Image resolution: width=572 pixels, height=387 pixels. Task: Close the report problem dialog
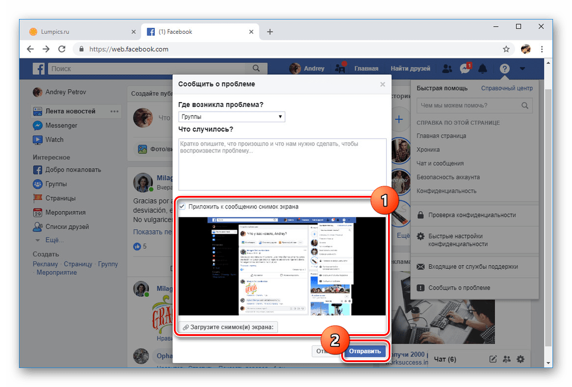(x=382, y=84)
